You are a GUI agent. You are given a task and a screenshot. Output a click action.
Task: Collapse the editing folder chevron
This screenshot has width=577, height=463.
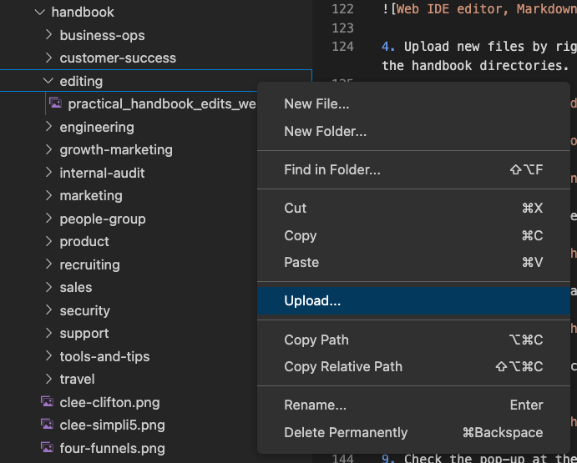tap(48, 81)
